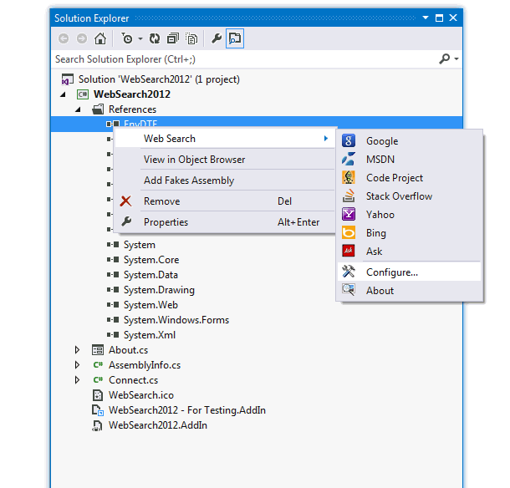510x488 pixels.
Task: Collapse the References folder
Action: (78, 109)
